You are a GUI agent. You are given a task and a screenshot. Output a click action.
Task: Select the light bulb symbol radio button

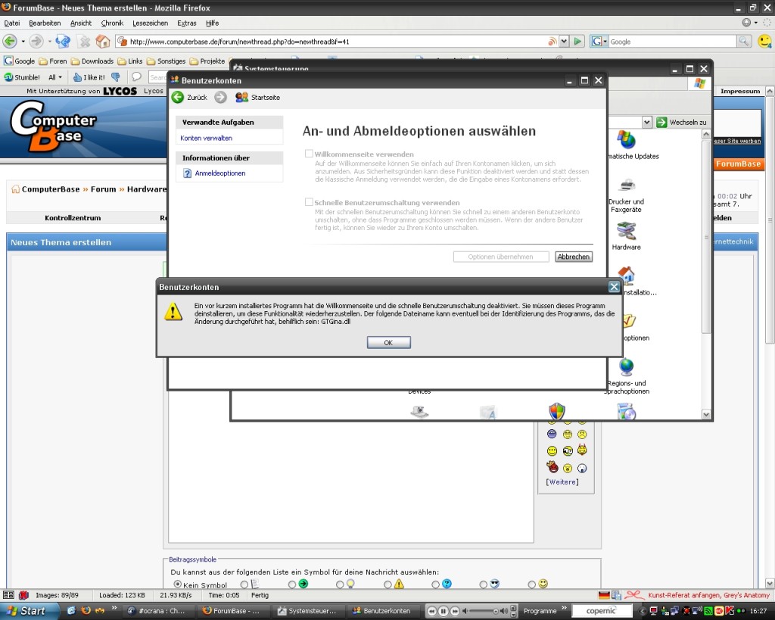point(340,584)
